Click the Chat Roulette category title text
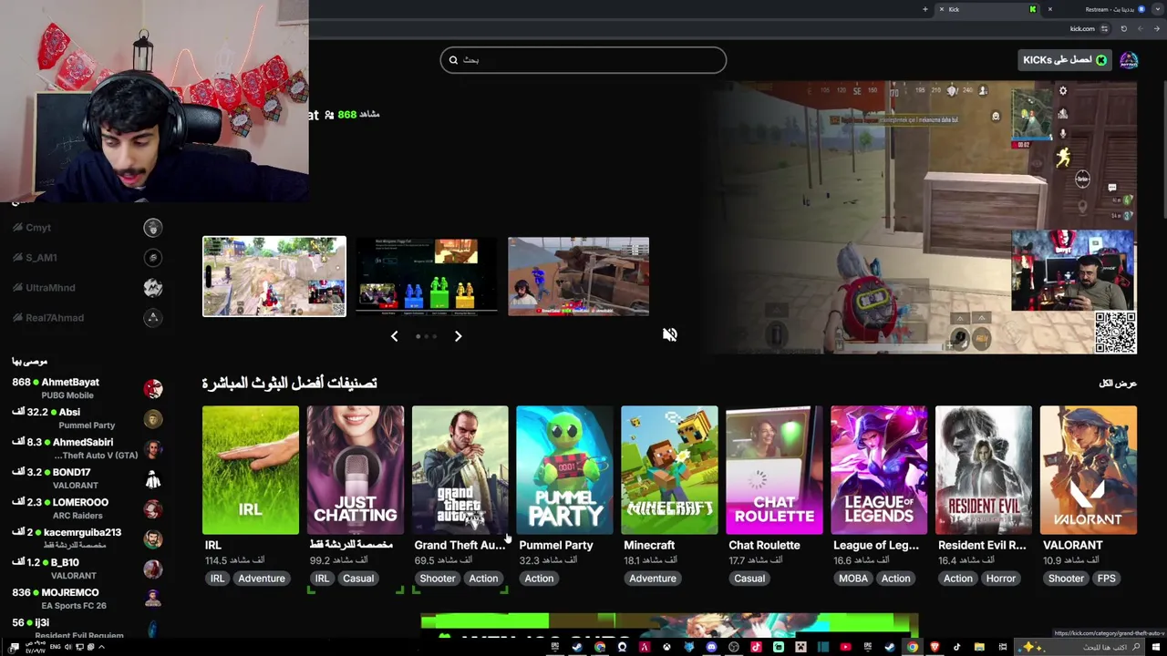Viewport: 1167px width, 656px height. tap(764, 545)
